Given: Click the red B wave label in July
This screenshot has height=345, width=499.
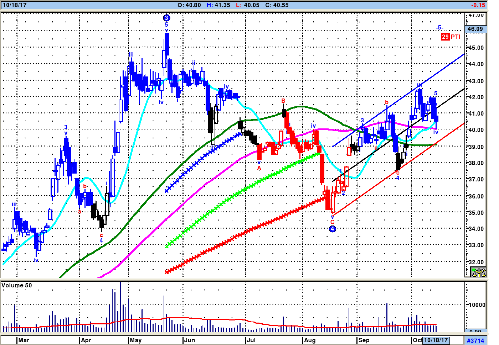Looking at the screenshot, I should [x=283, y=101].
